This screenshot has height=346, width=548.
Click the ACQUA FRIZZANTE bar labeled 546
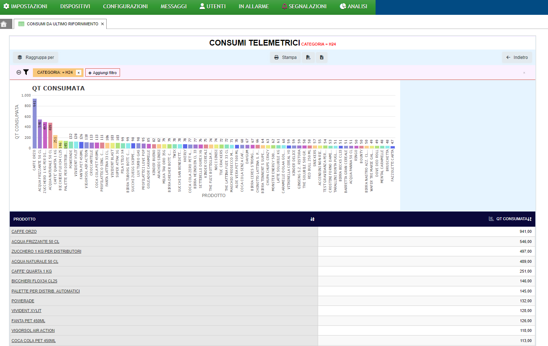click(40, 134)
